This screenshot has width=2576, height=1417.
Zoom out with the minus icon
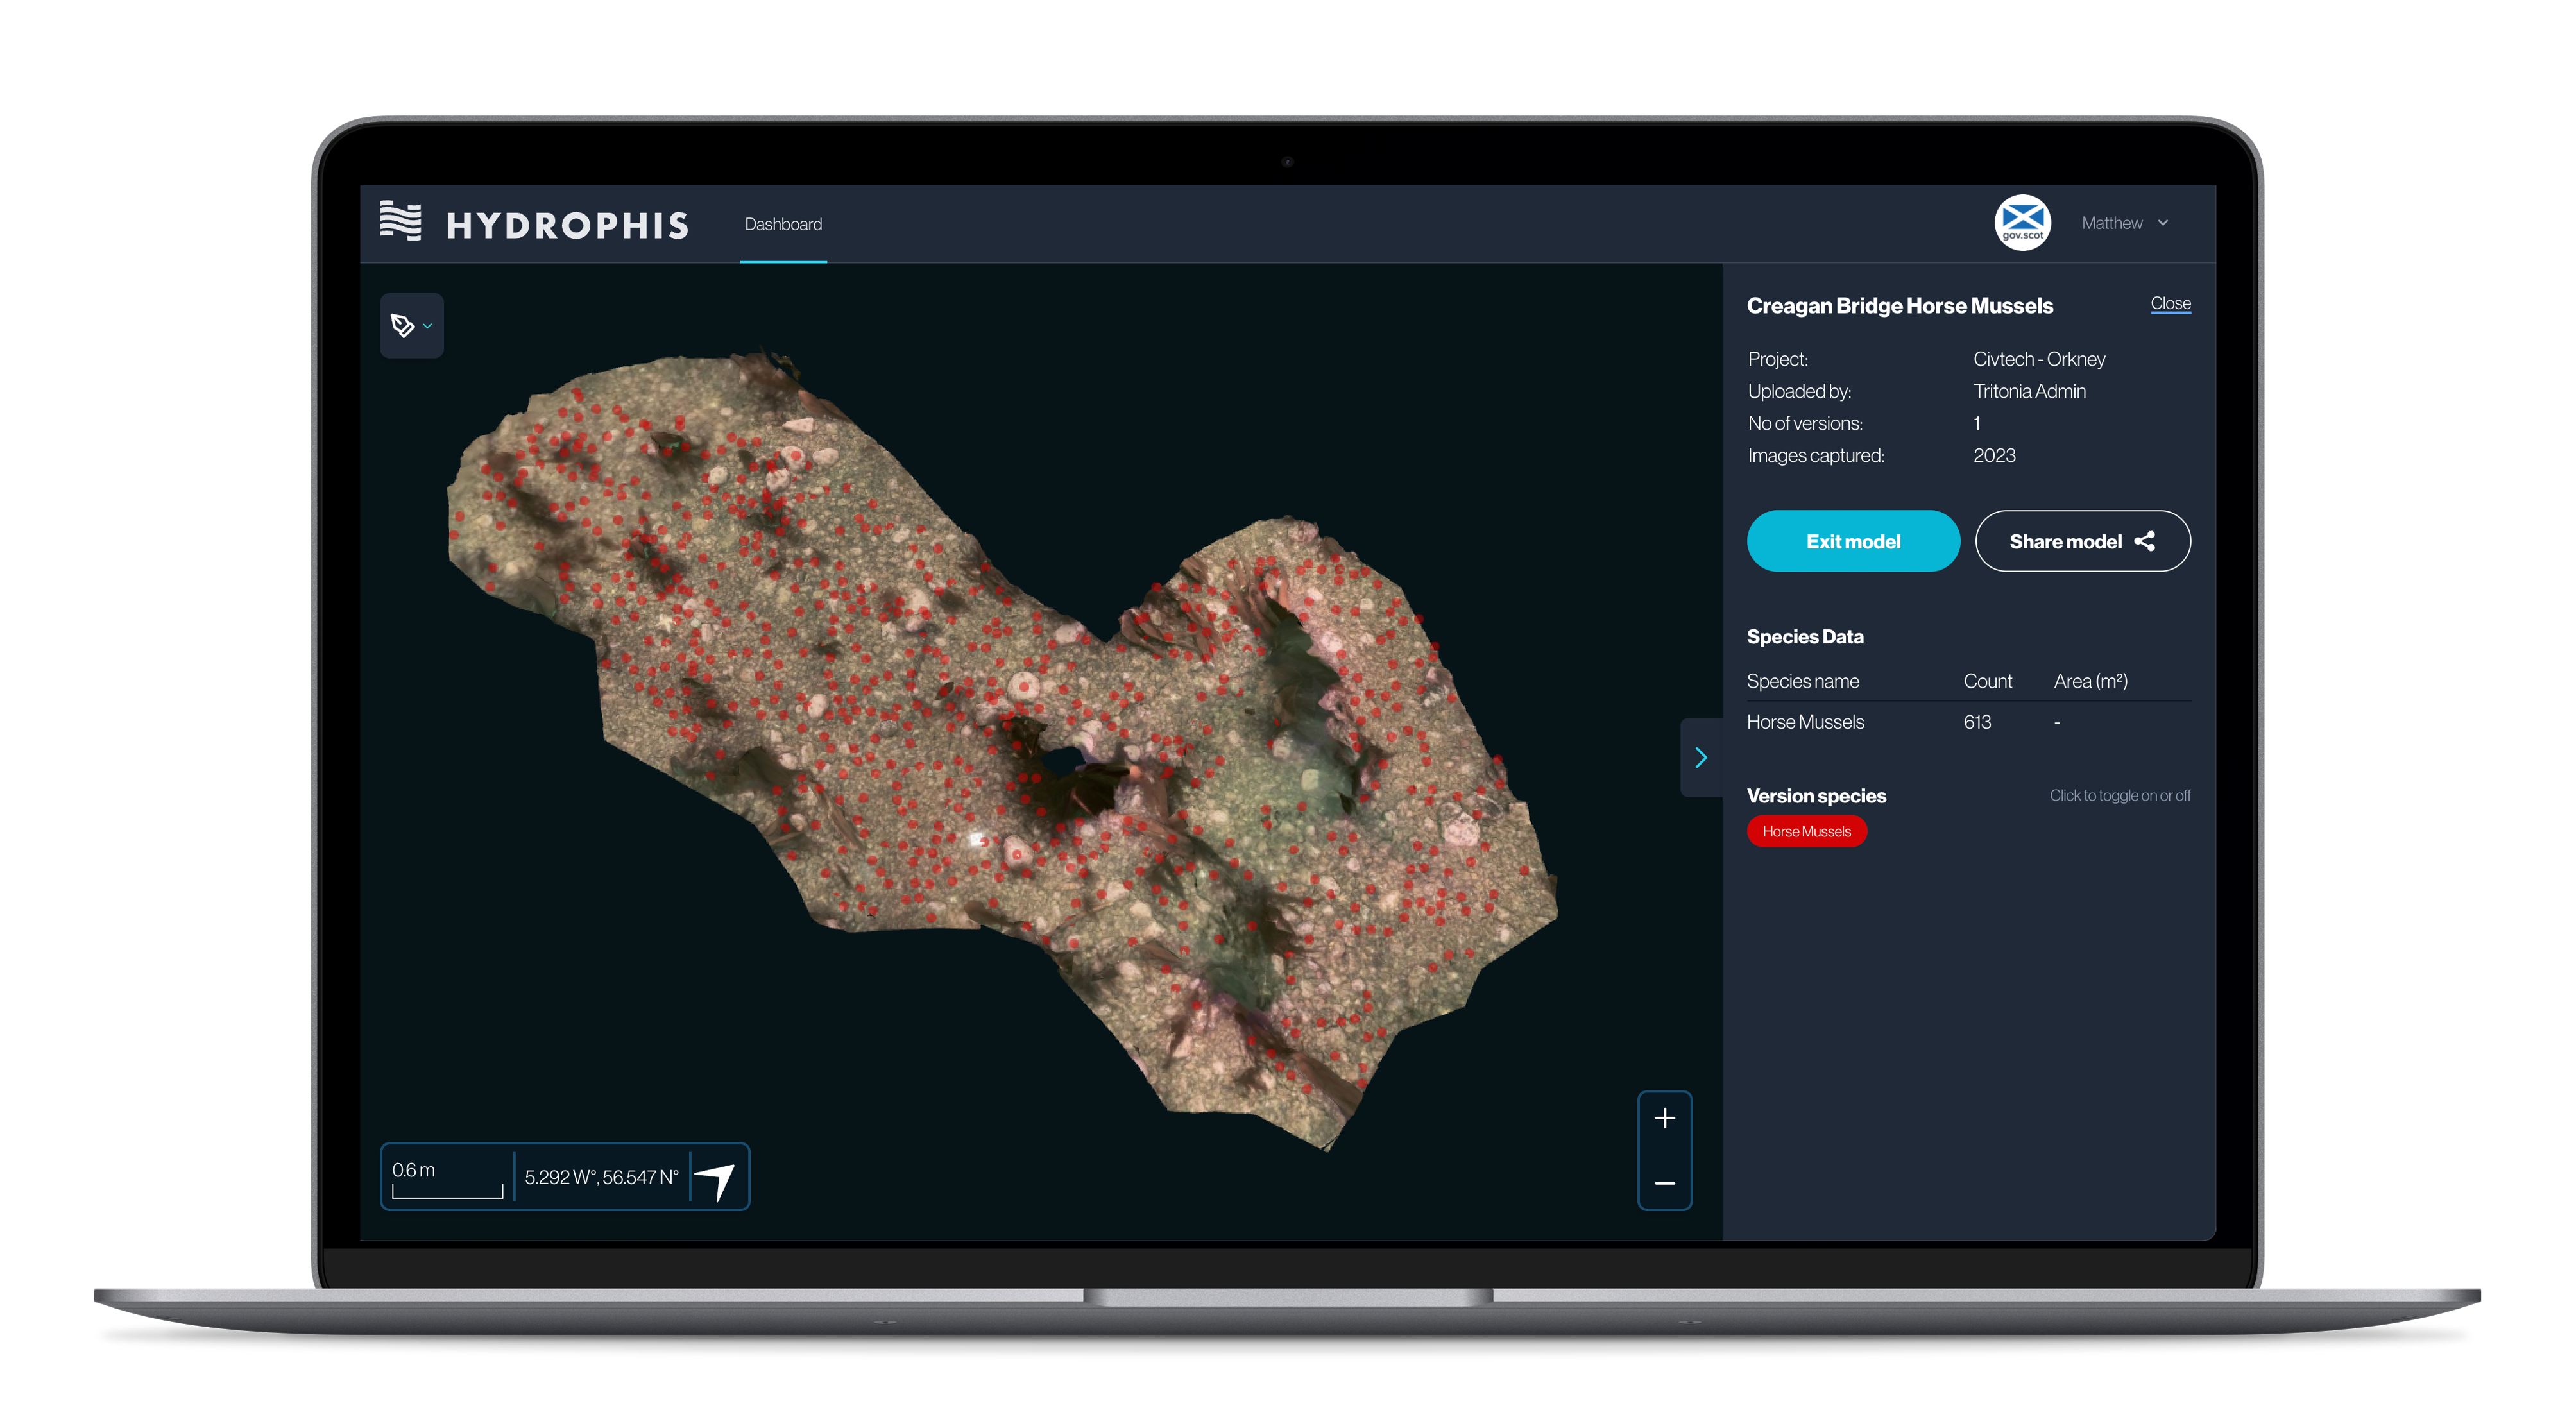pyautogui.click(x=1664, y=1183)
